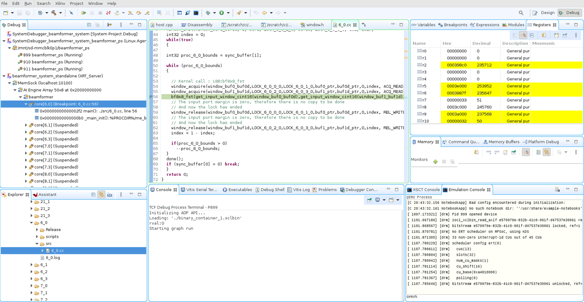584x302 pixels.
Task: Open the Debug launch dropdown arrow
Action: point(214,13)
